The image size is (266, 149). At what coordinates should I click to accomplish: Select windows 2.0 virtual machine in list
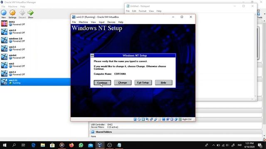click(x=35, y=40)
